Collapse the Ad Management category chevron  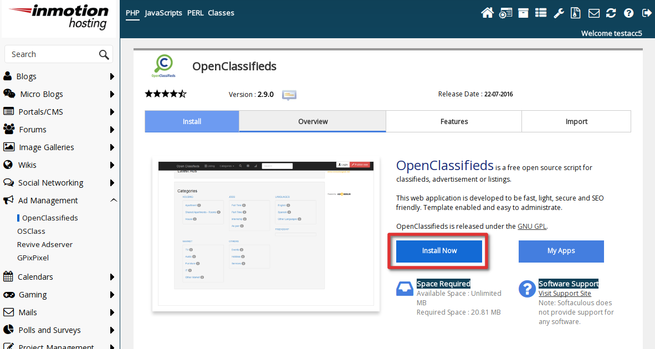pos(113,201)
